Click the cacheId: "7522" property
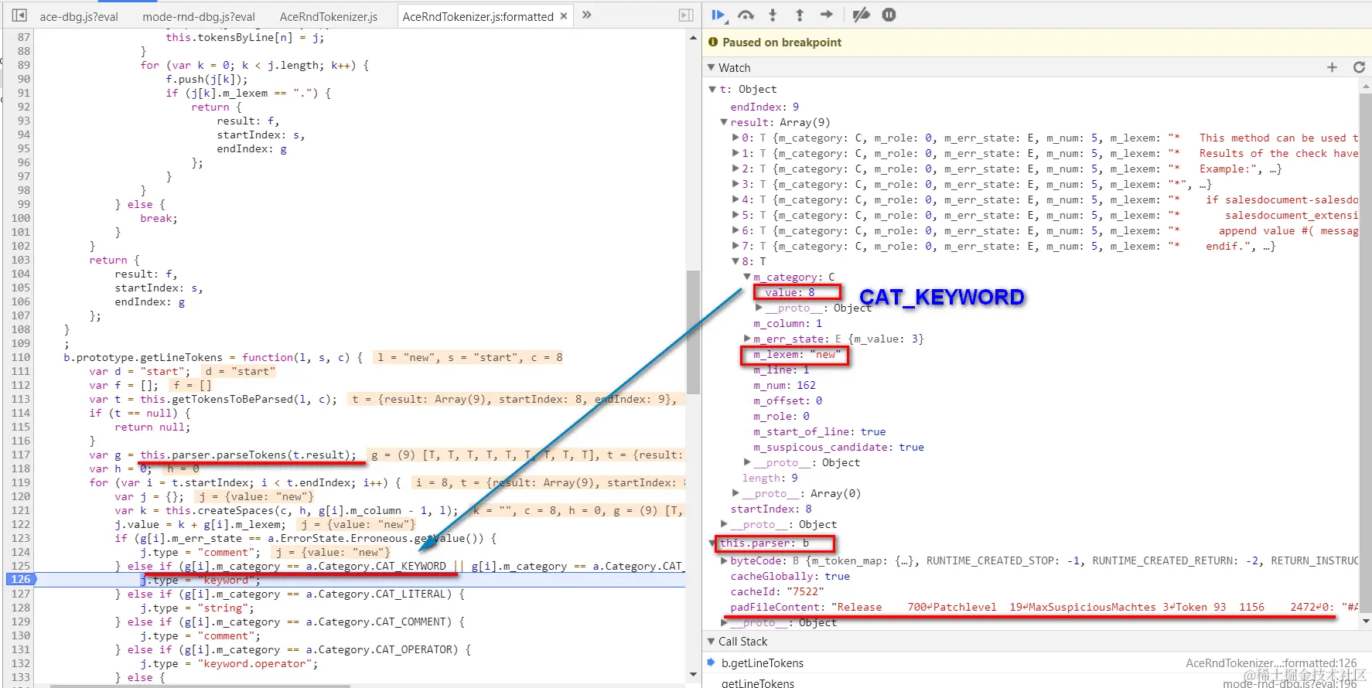Viewport: 1372px width, 688px height. (777, 591)
